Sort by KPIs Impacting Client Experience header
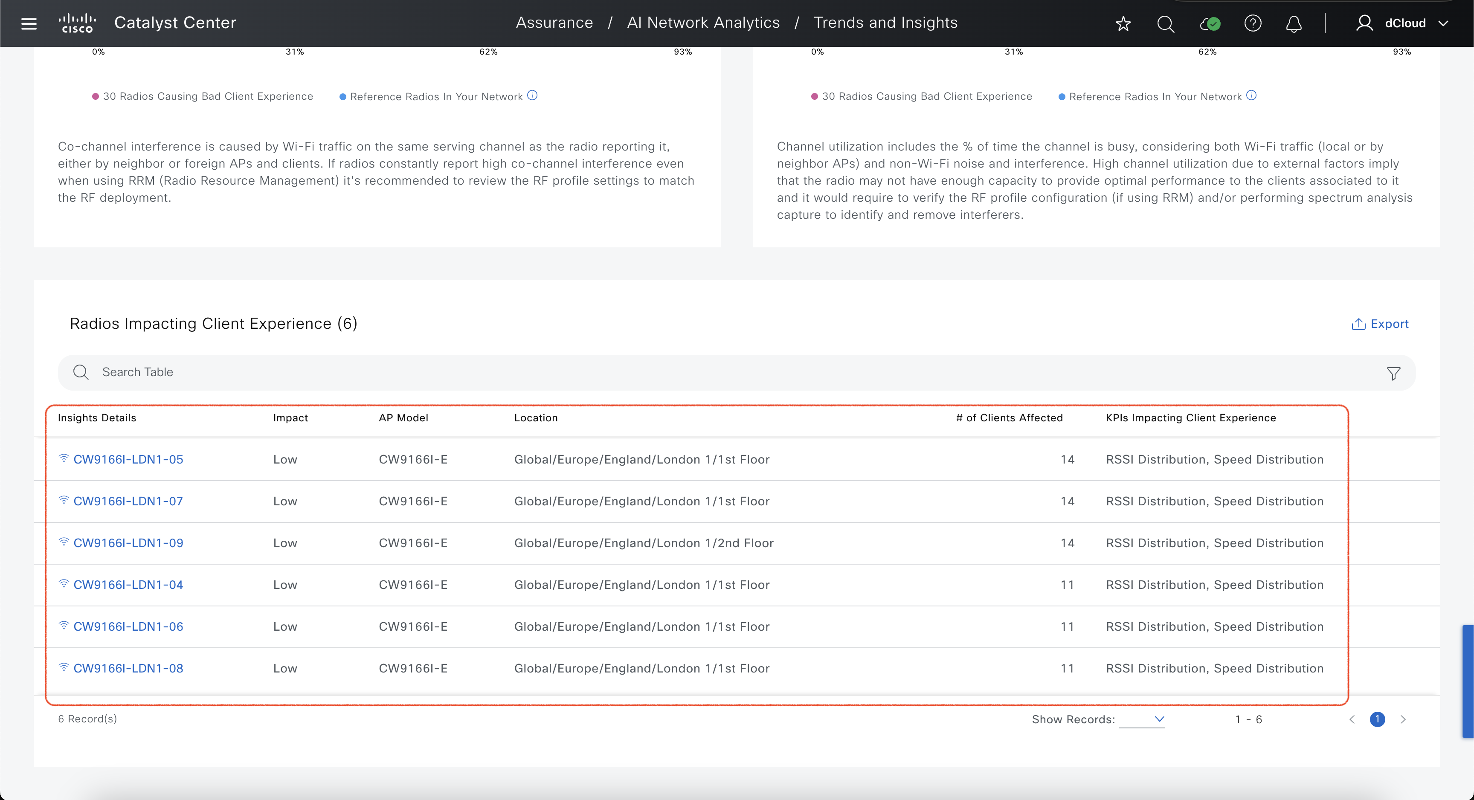 [1191, 418]
